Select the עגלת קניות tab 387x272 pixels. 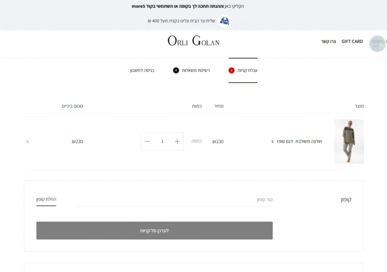243,70
